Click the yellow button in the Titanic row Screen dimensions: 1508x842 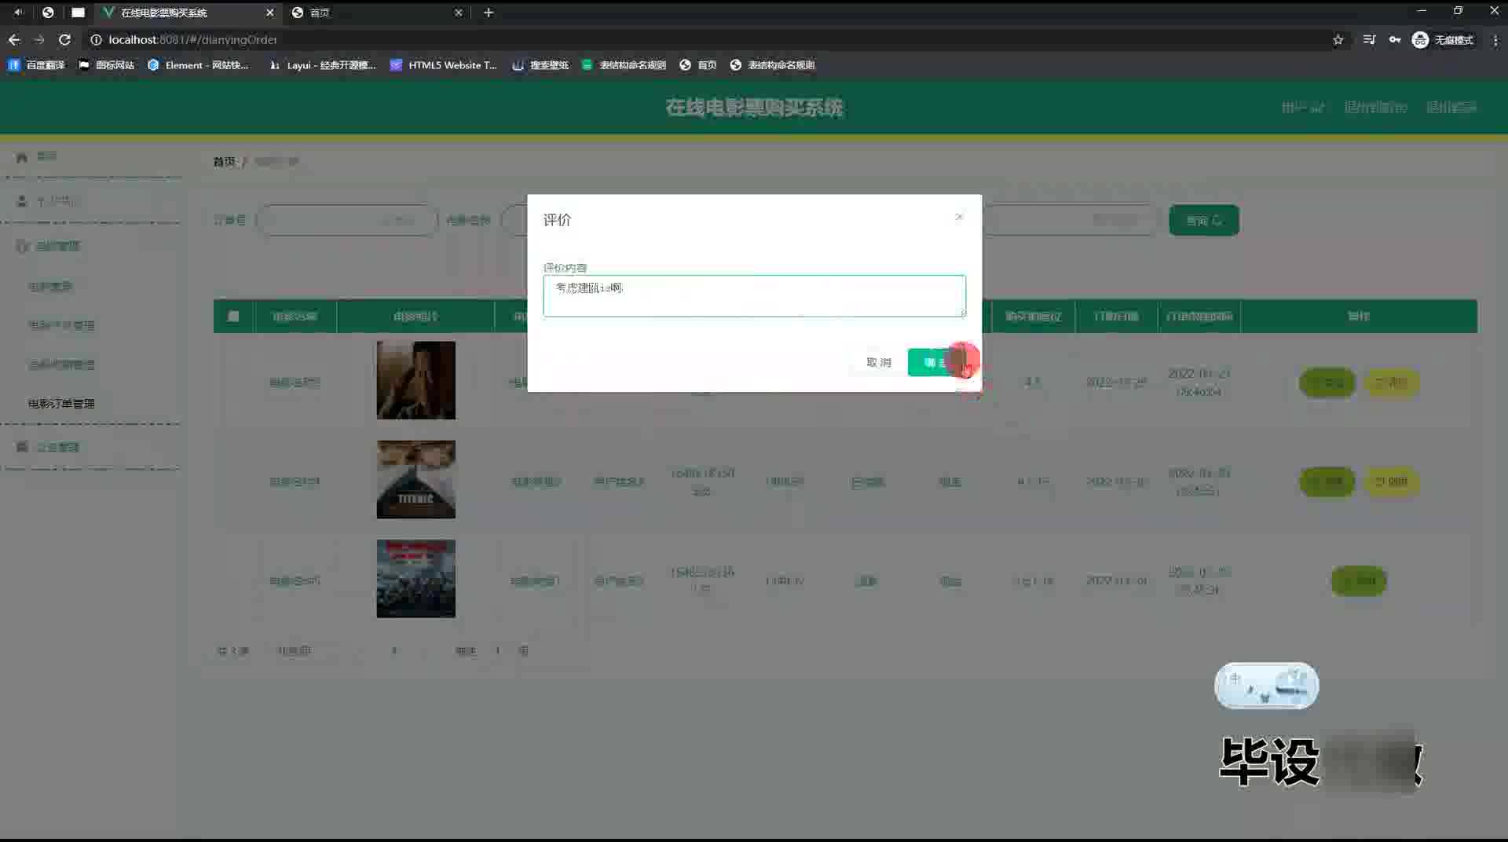(x=1391, y=481)
